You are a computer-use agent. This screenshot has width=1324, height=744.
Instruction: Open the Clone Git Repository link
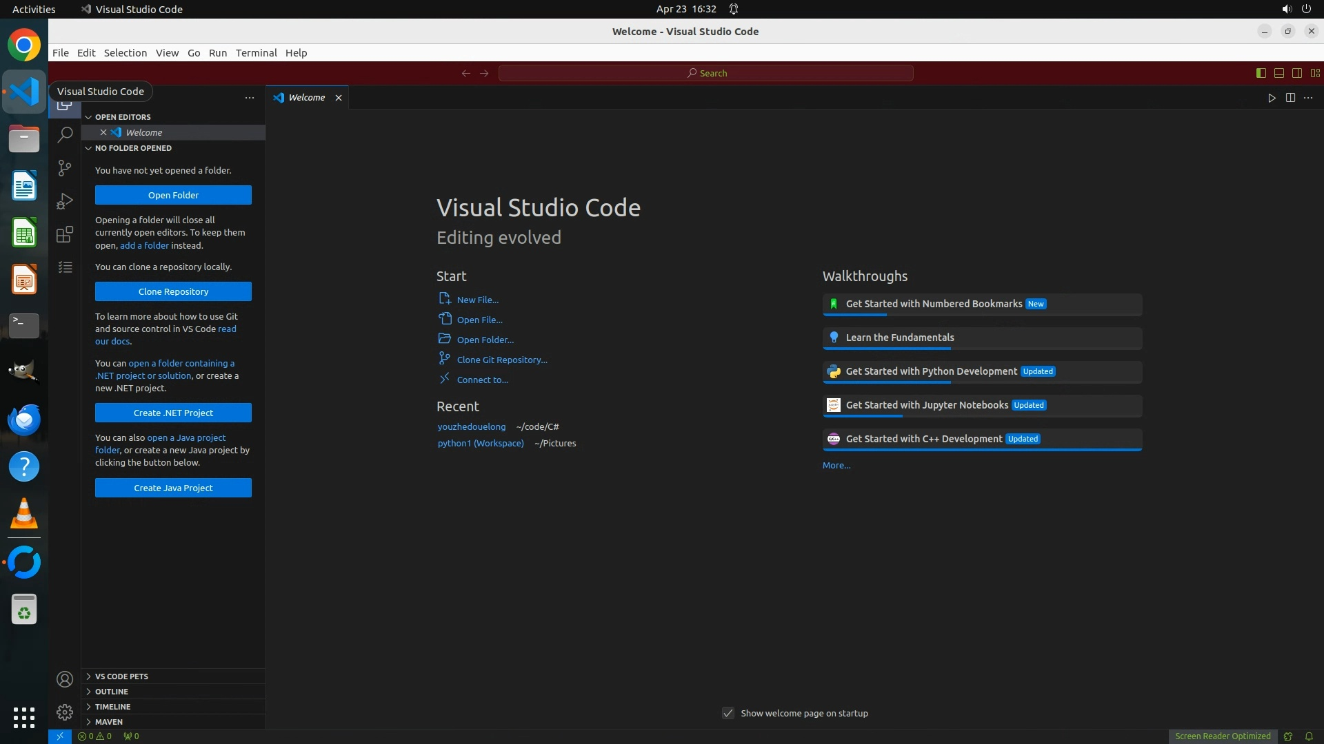coord(501,360)
